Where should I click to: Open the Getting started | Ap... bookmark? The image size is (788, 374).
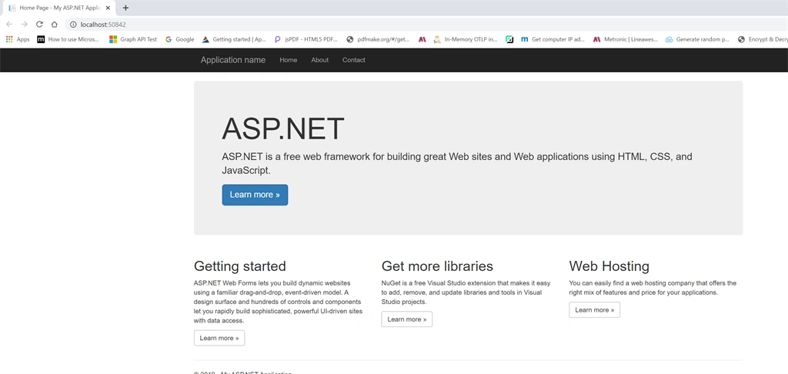coord(234,39)
